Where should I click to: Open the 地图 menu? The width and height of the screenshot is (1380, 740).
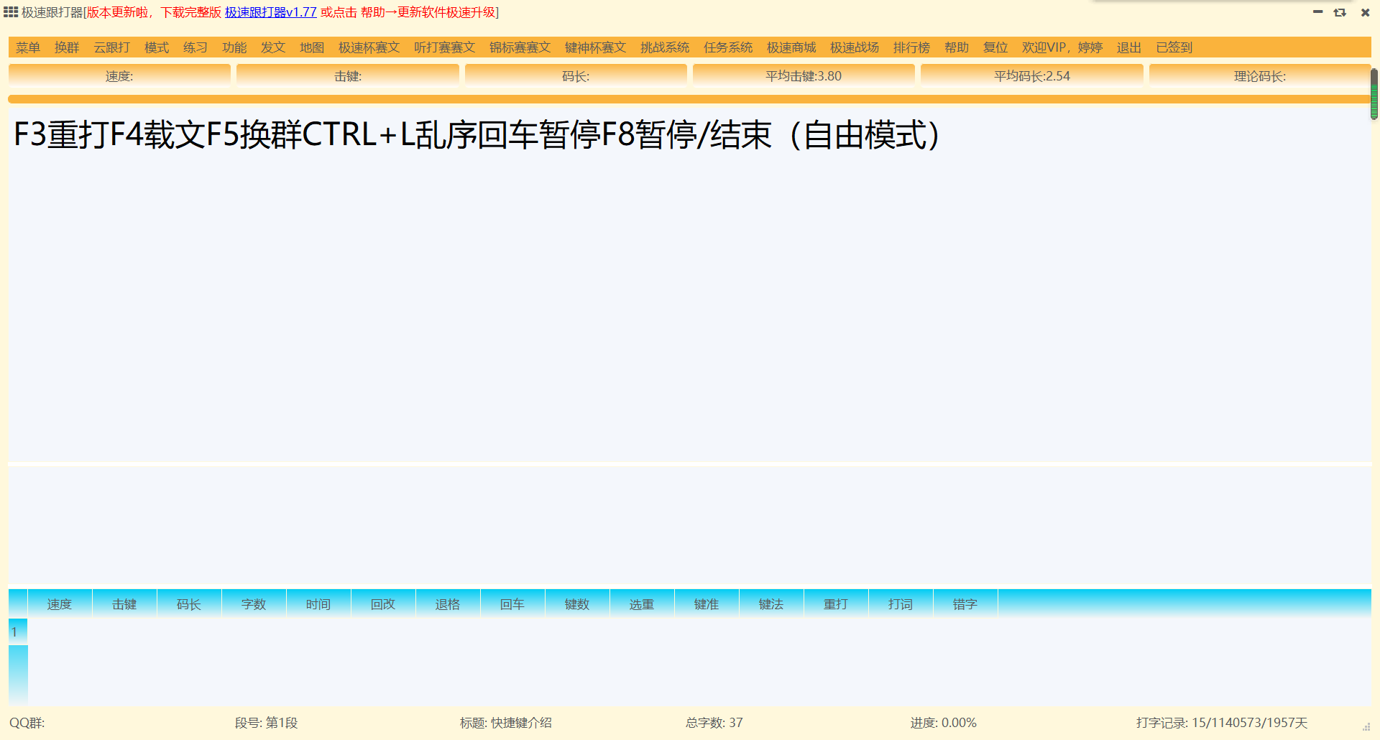pos(312,47)
